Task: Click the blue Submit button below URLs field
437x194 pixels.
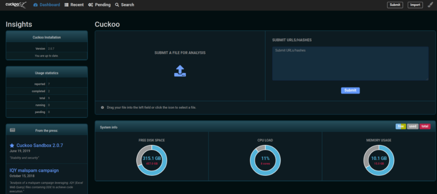Action: pyautogui.click(x=350, y=90)
